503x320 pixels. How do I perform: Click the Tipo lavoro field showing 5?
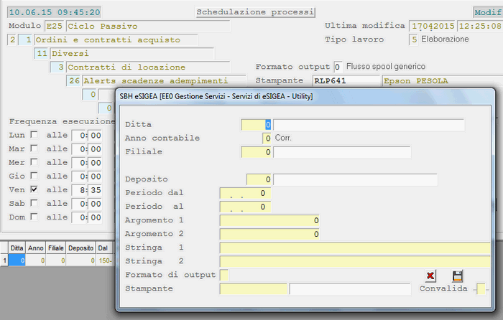click(413, 39)
